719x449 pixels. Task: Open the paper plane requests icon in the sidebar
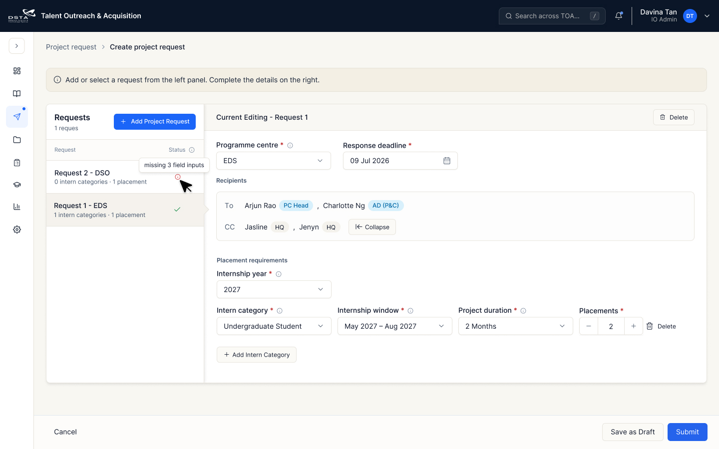[x=17, y=117]
